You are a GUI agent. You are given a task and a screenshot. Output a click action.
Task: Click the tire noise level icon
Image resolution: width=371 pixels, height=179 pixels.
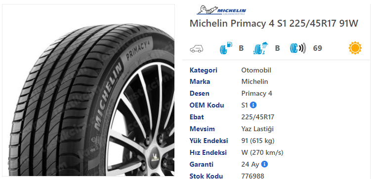(298, 48)
